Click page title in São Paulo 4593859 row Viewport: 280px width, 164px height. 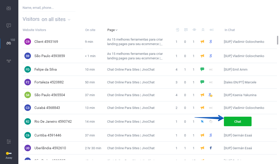pyautogui.click(x=135, y=56)
